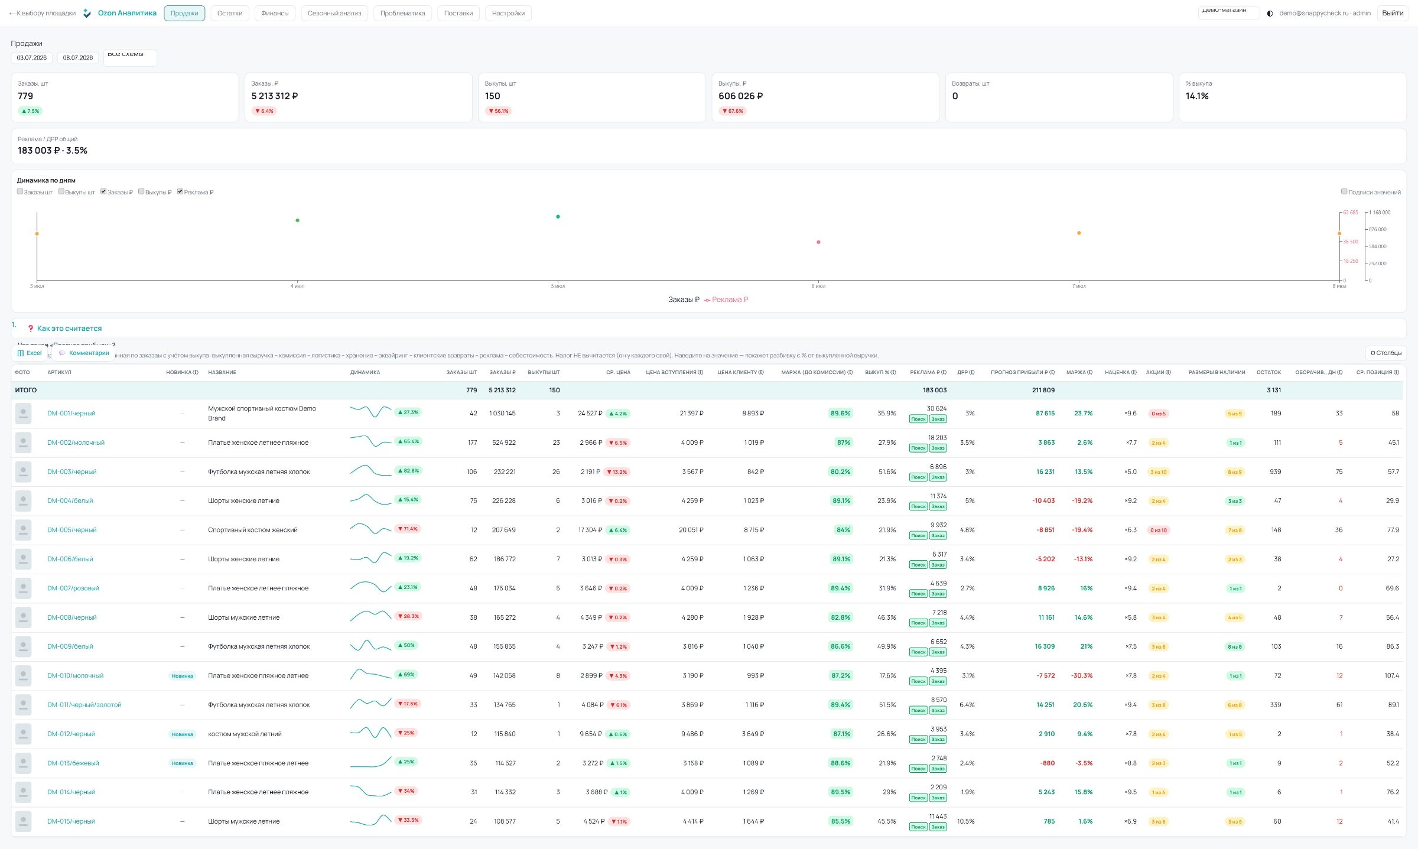Click the info icon beside ДРР column header
Image resolution: width=1418 pixels, height=849 pixels.
[x=972, y=372]
